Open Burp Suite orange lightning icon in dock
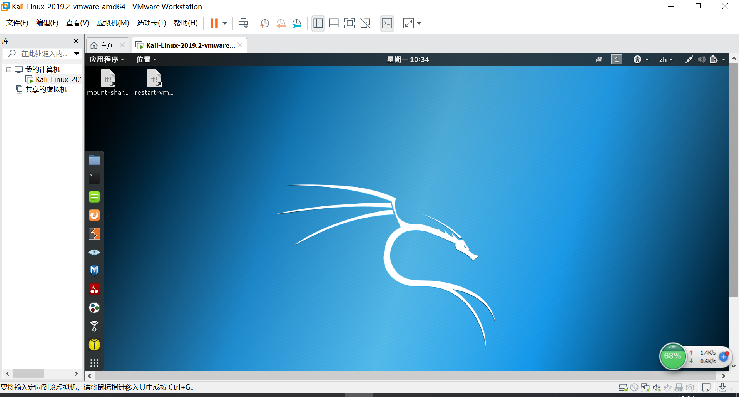 click(x=94, y=234)
